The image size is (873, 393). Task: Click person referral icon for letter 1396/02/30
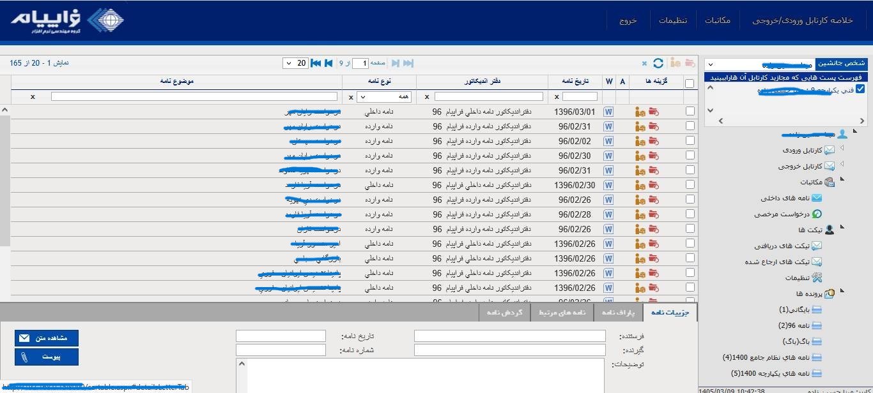640,185
